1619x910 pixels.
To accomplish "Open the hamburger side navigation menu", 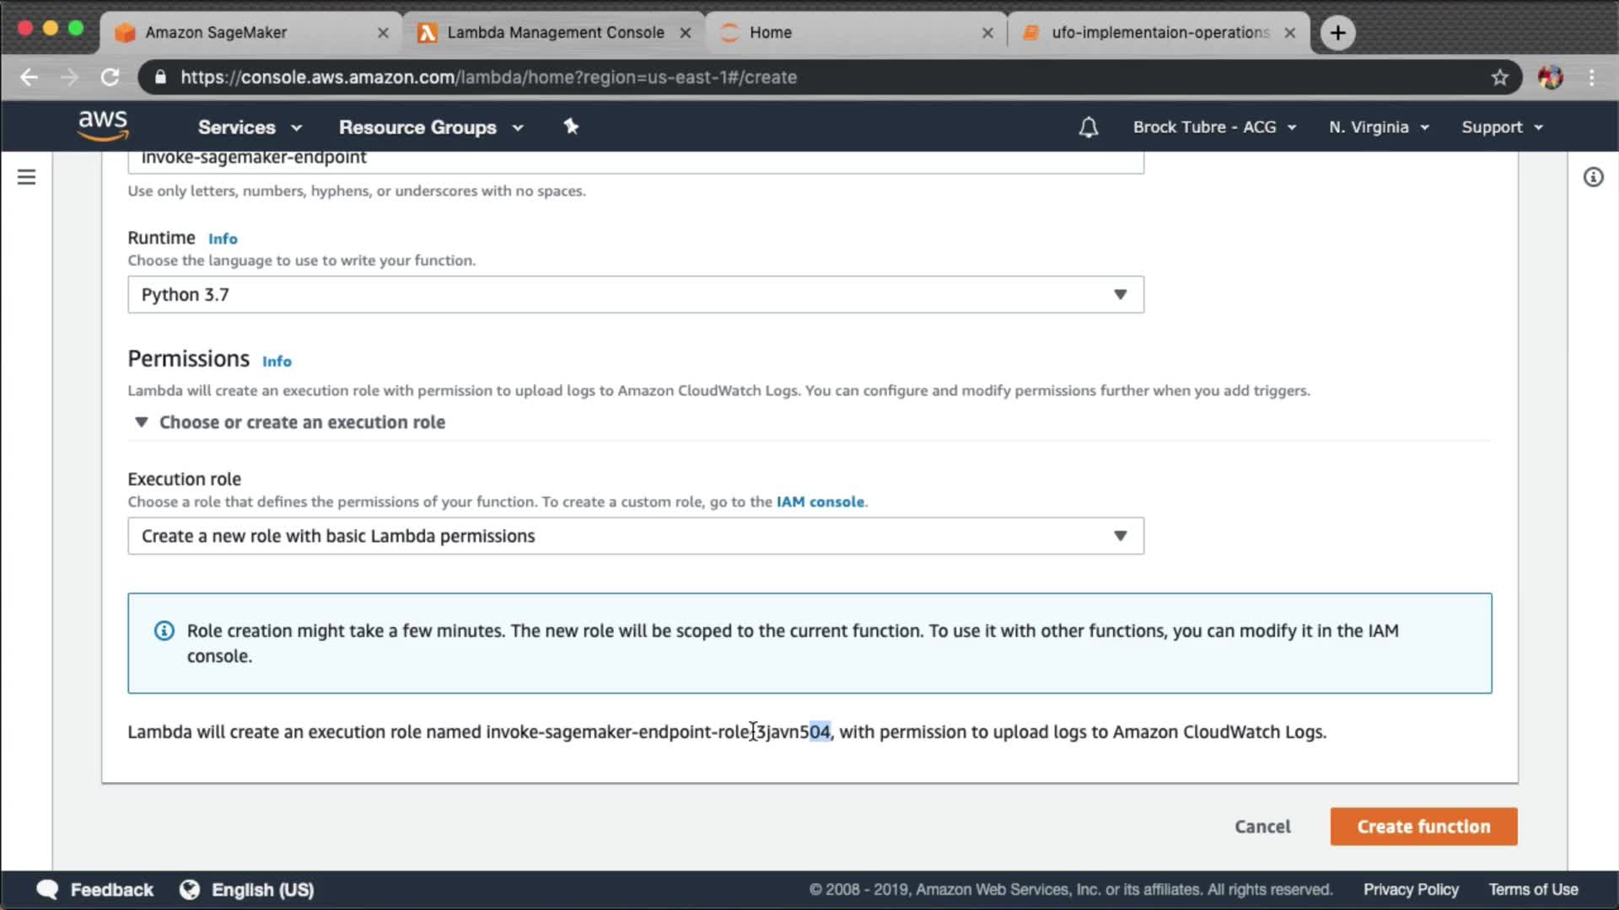I will (x=26, y=177).
